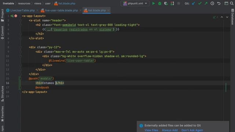Open Search Everywhere magnifier
The height and width of the screenshot is (132, 235).
232,3
